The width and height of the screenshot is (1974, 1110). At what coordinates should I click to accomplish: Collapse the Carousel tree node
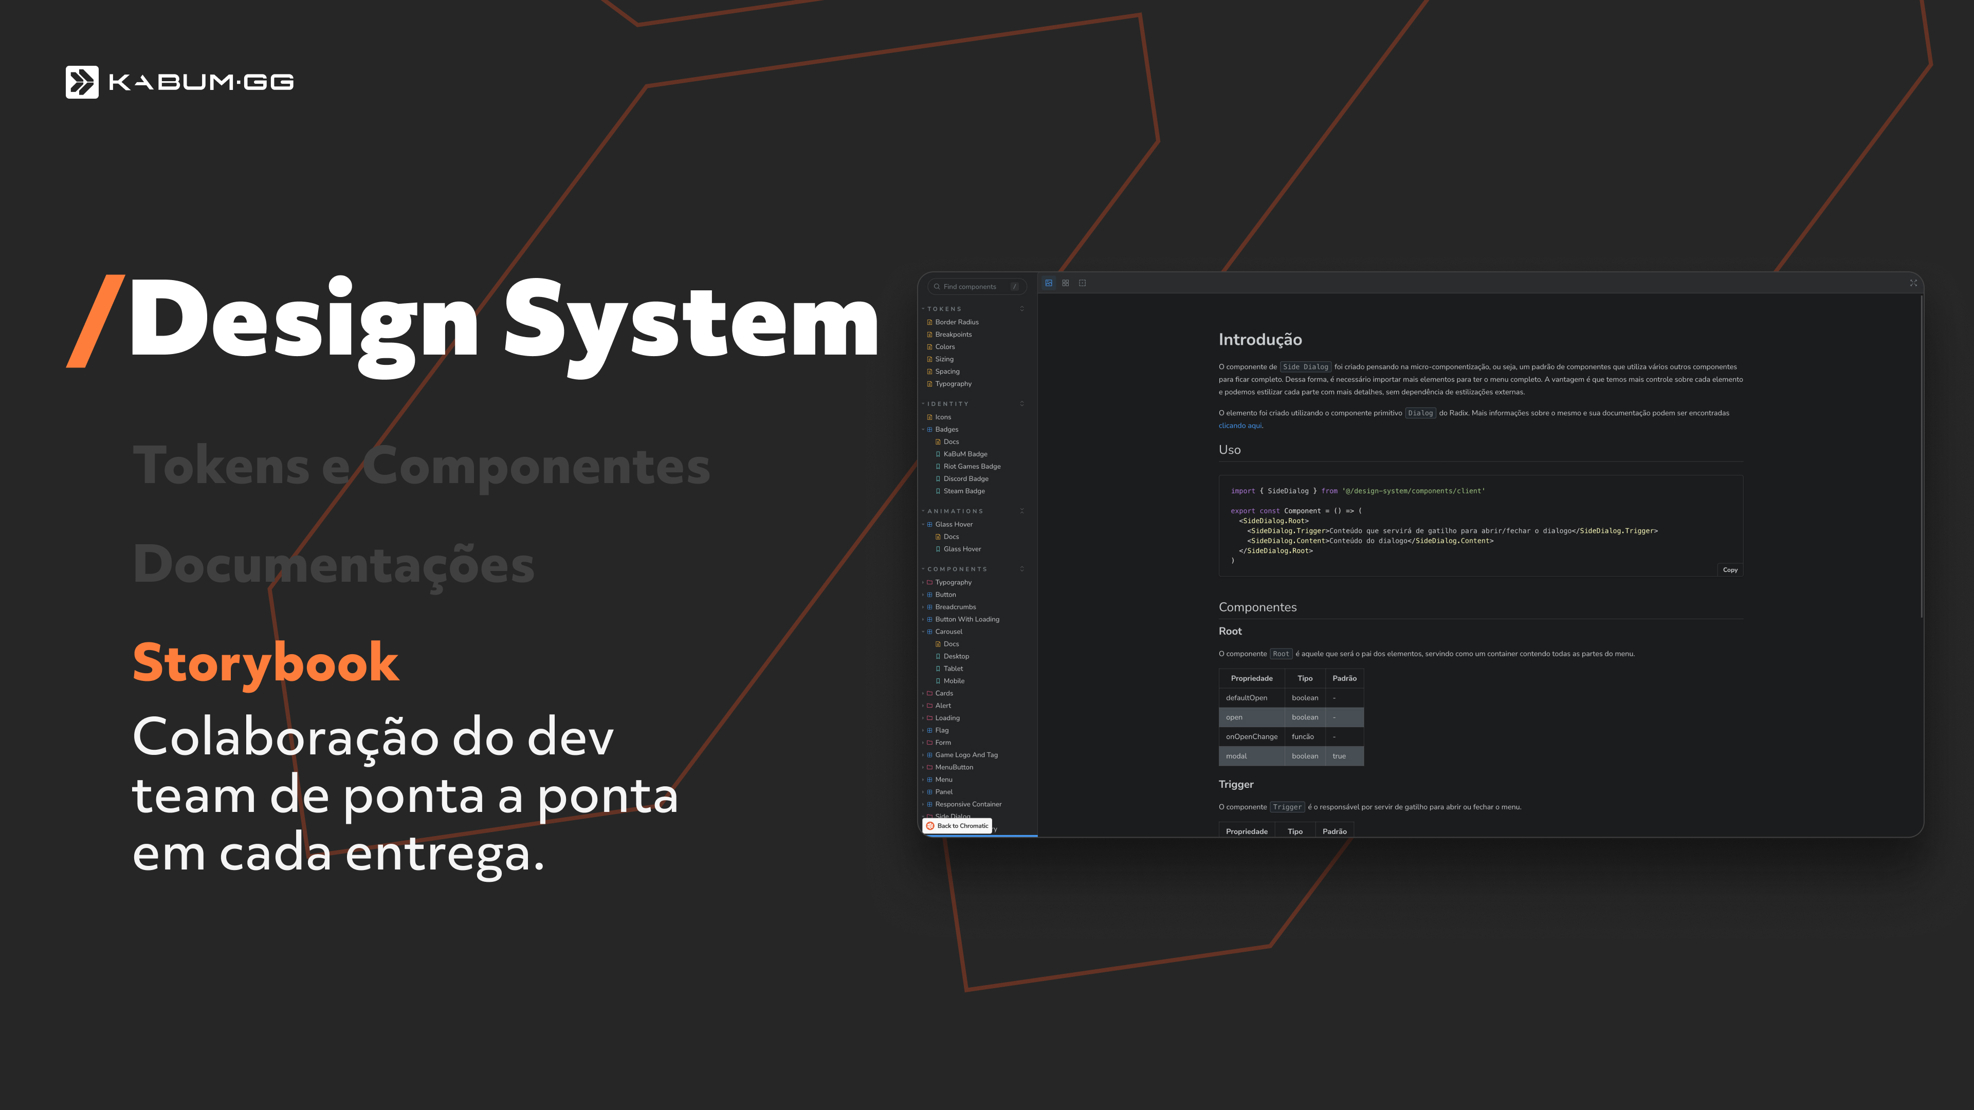[923, 632]
